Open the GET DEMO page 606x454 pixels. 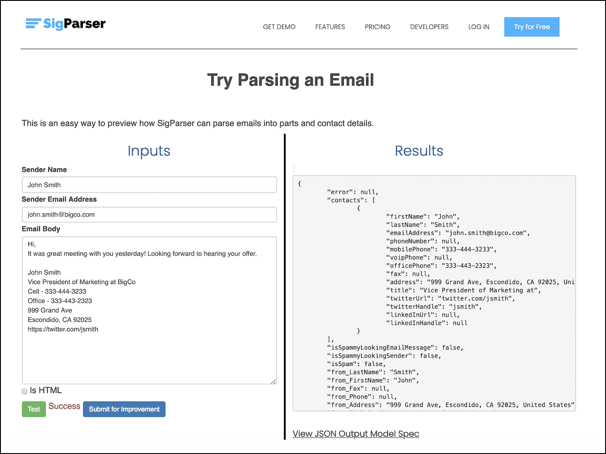point(279,27)
